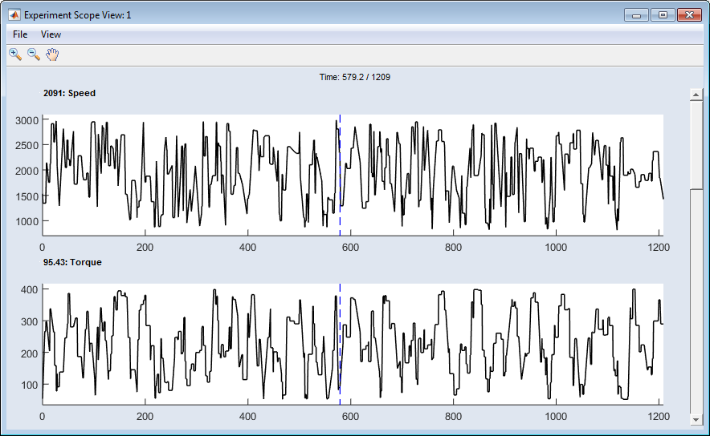Click the dashed time cursor in Torque plot
The height and width of the screenshot is (436, 710).
(340, 345)
